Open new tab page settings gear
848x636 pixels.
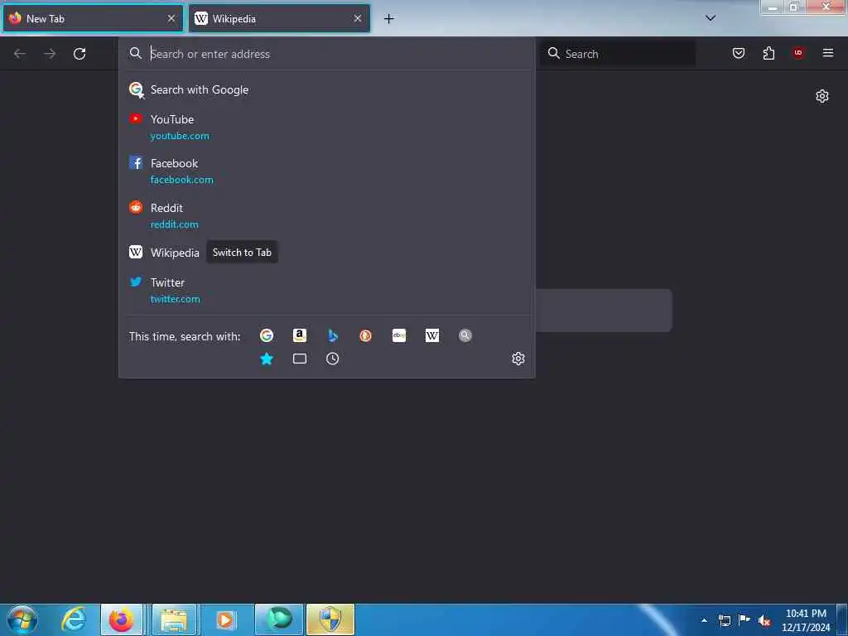click(822, 96)
